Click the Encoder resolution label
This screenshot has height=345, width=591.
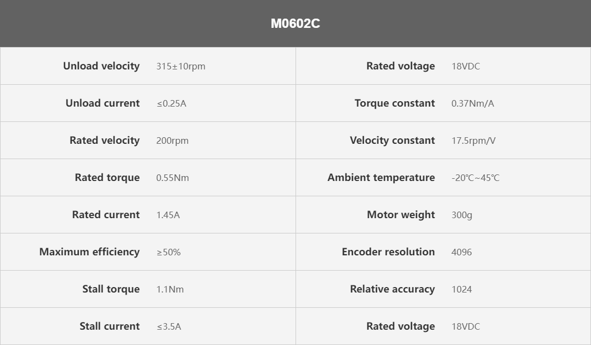(388, 252)
